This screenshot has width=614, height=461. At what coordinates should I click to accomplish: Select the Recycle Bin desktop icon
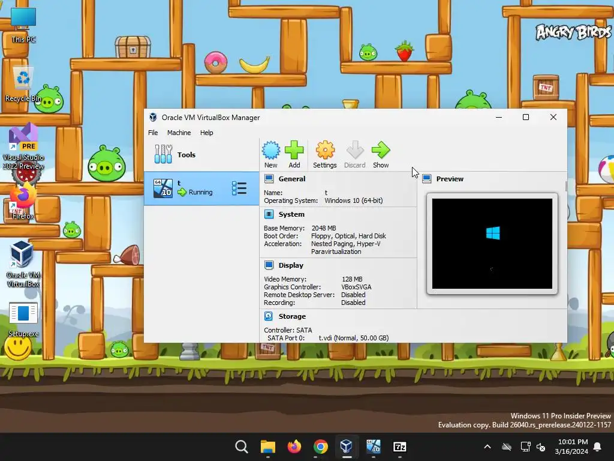click(23, 85)
